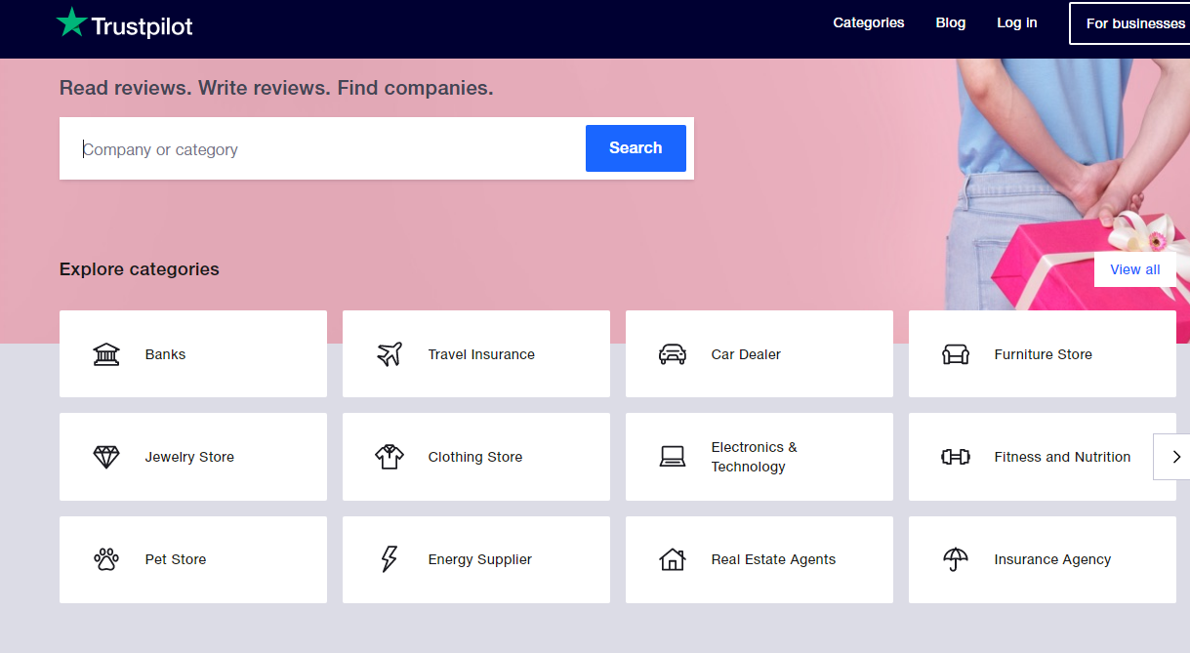1190x653 pixels.
Task: Click the Furniture Store sofa icon
Action: [956, 354]
